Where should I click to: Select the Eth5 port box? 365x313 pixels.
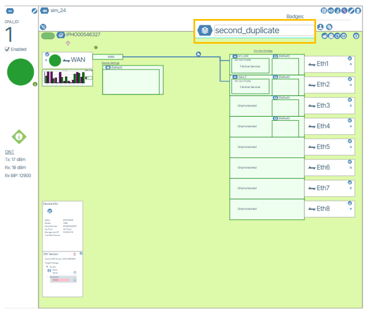click(x=328, y=147)
